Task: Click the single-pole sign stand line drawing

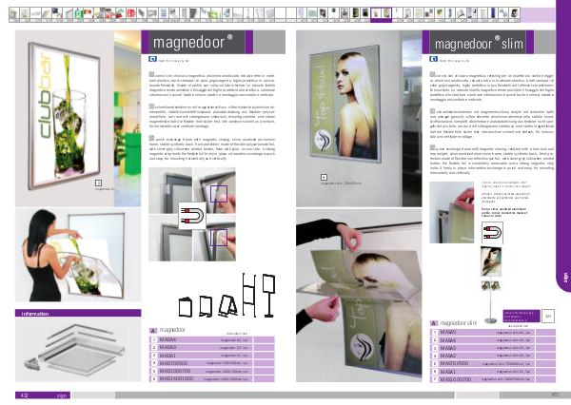Action: 268,296
